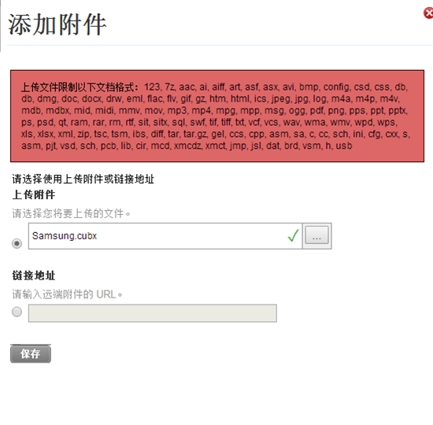Select the 上传附件 upload radio button
The height and width of the screenshot is (425, 433).
tap(17, 243)
